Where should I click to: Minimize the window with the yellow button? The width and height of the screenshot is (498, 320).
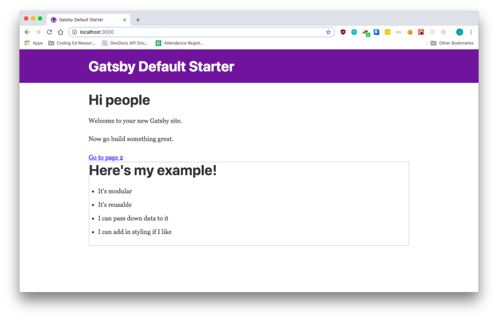pos(33,19)
